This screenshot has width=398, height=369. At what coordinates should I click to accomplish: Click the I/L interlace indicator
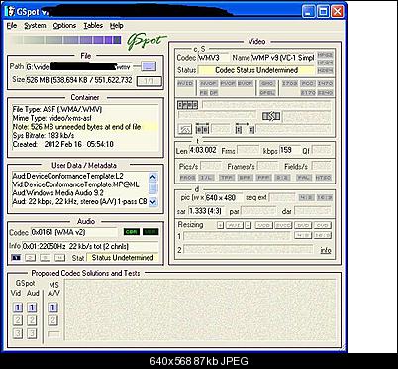pos(206,178)
